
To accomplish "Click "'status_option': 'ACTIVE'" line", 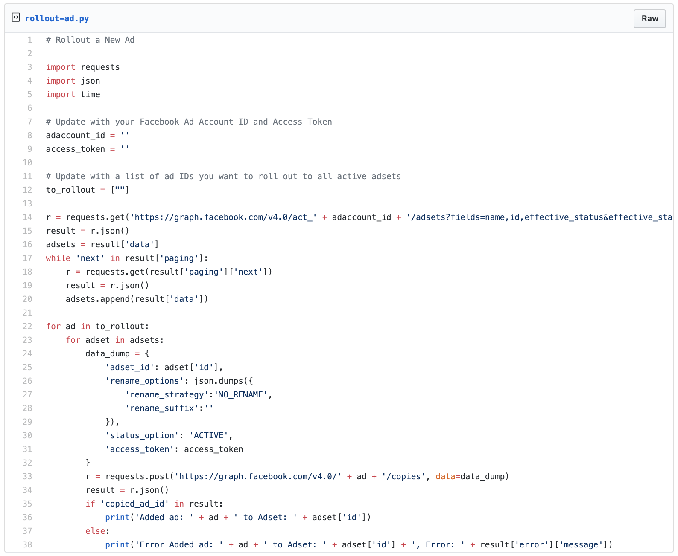I will [169, 435].
